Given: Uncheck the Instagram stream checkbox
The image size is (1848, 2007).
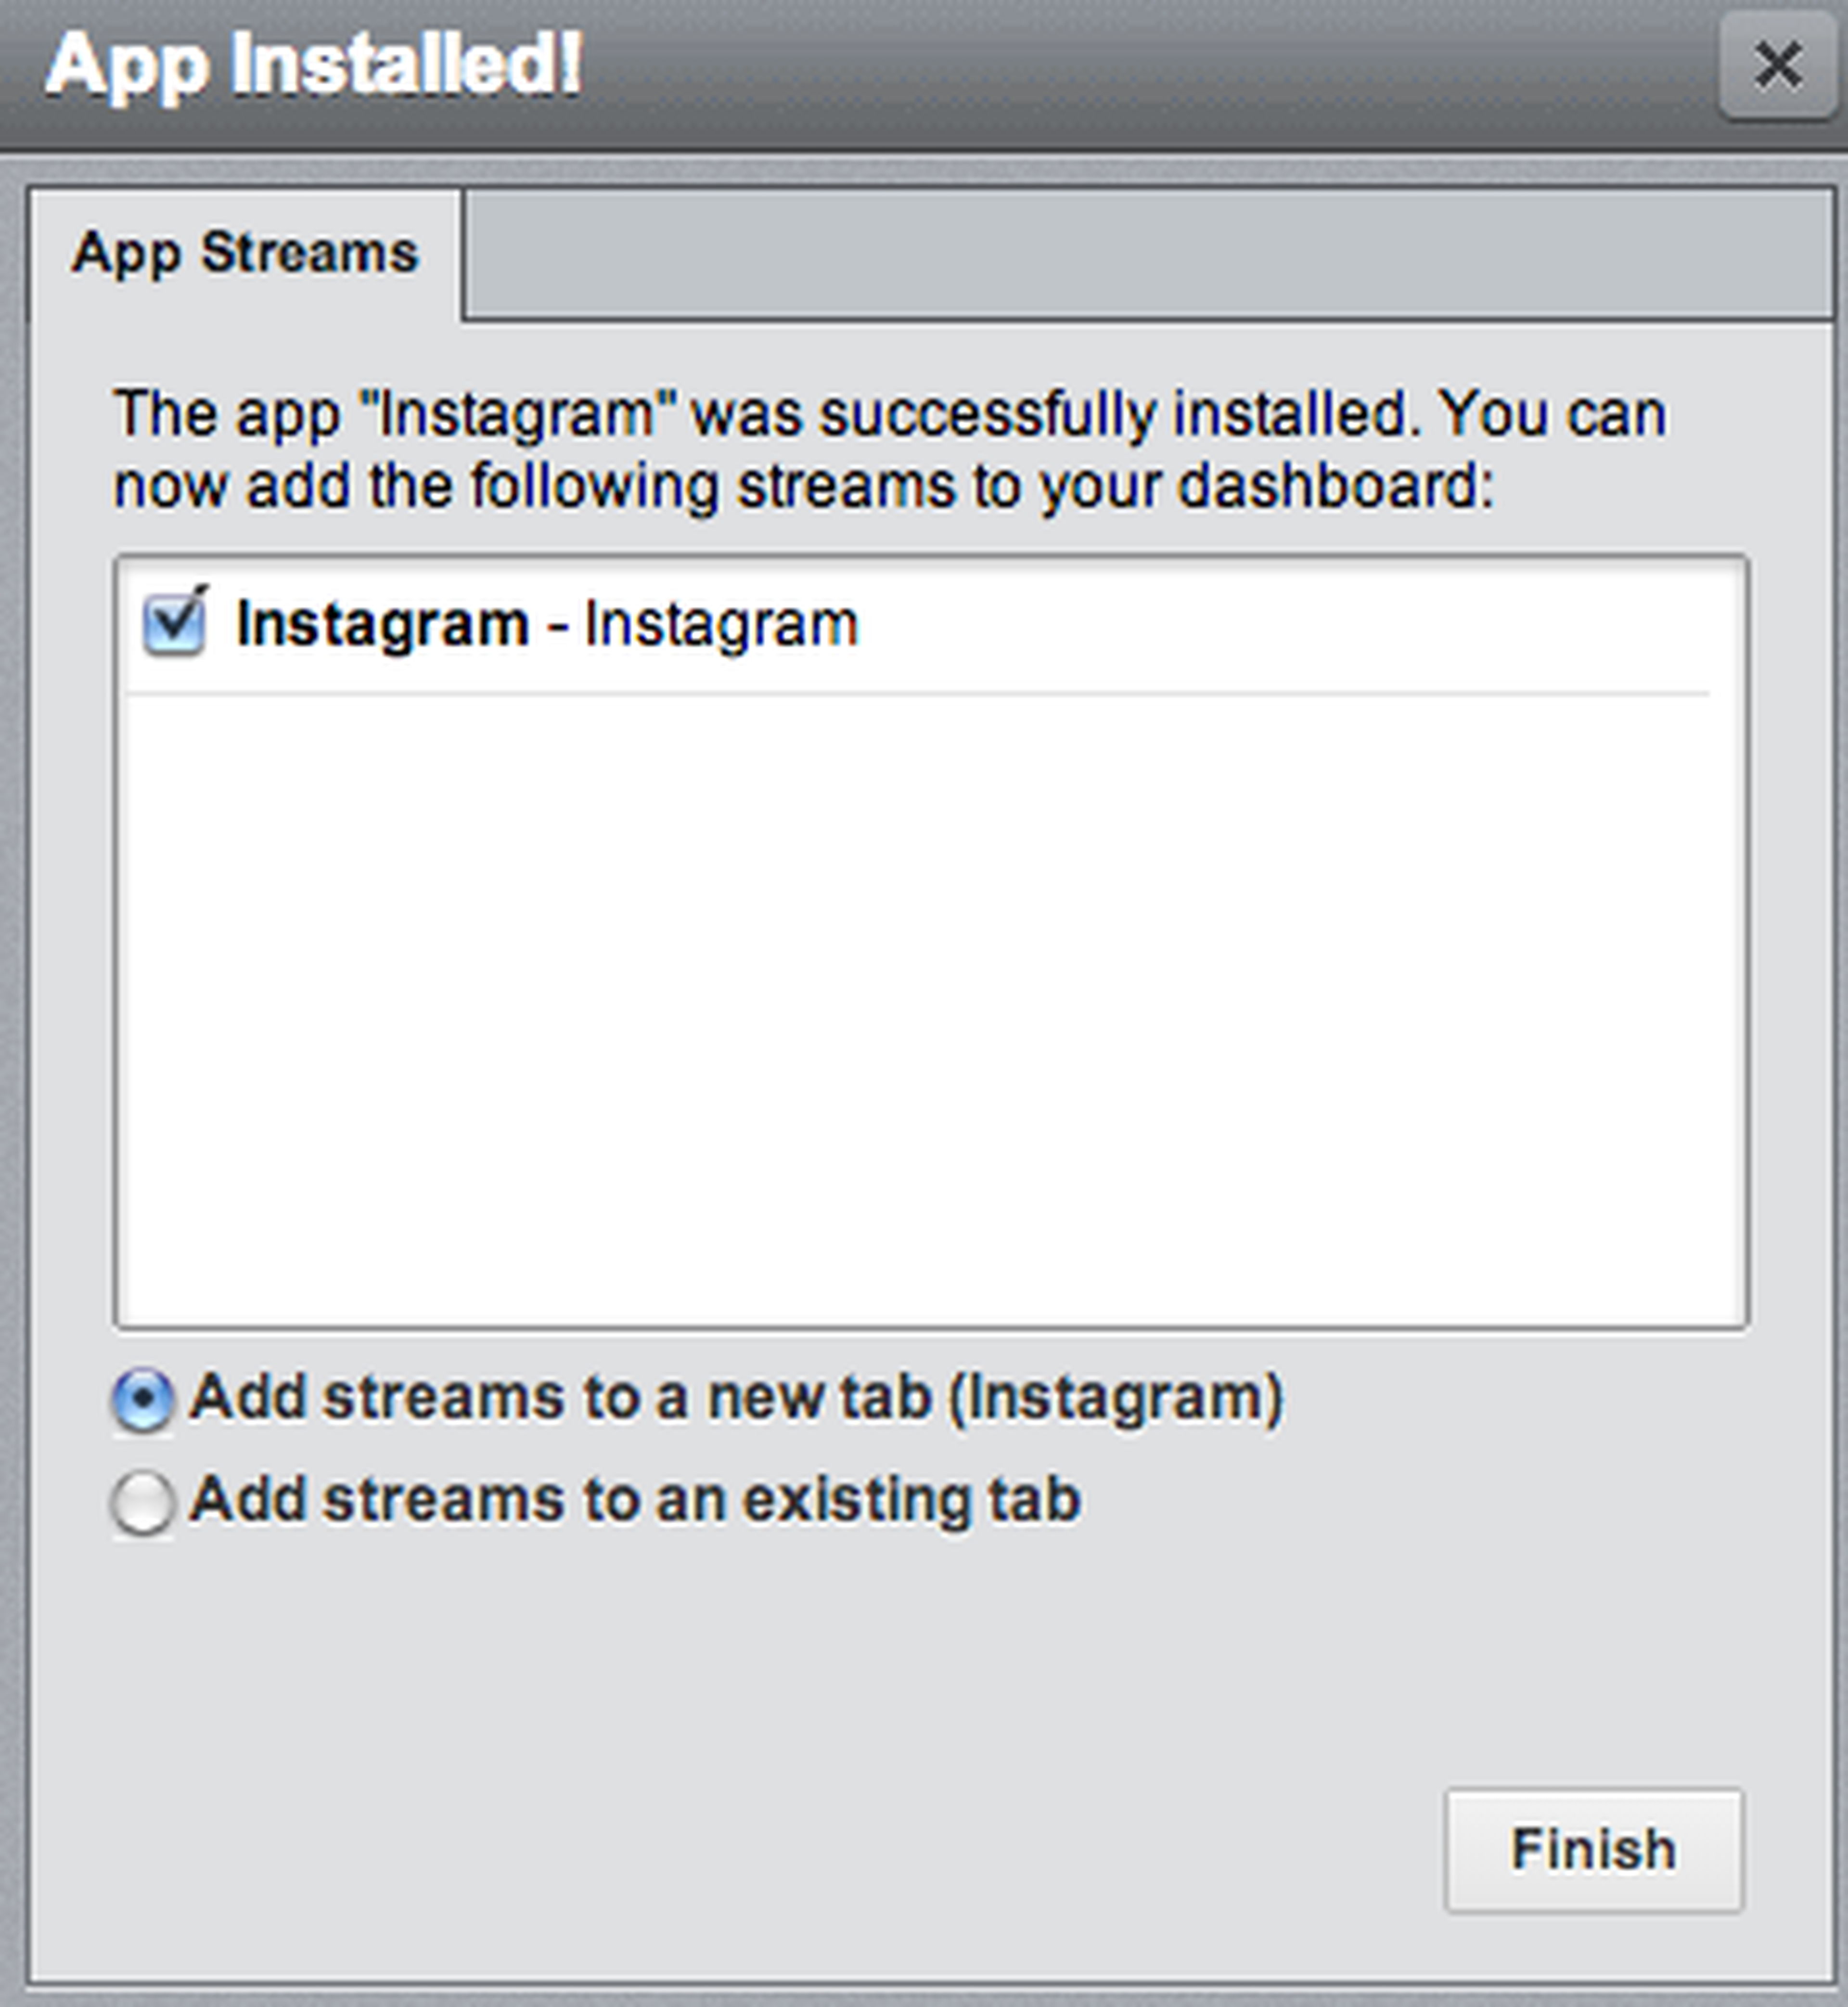Looking at the screenshot, I should pyautogui.click(x=175, y=624).
